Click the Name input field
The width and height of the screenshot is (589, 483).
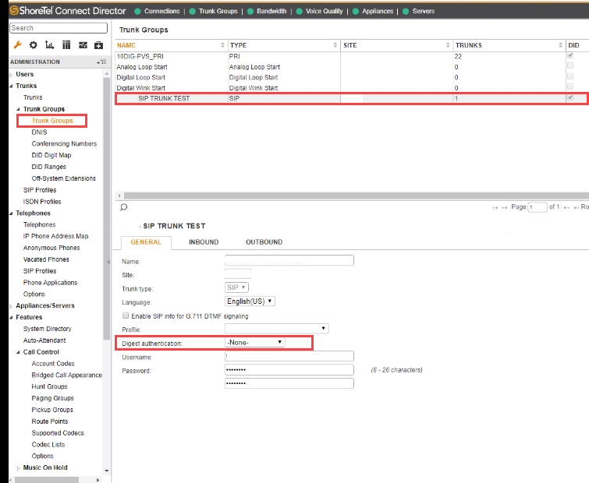point(289,260)
